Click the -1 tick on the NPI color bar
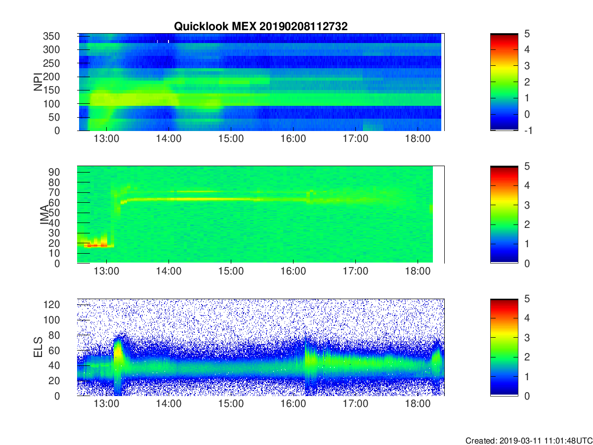 (x=527, y=131)
